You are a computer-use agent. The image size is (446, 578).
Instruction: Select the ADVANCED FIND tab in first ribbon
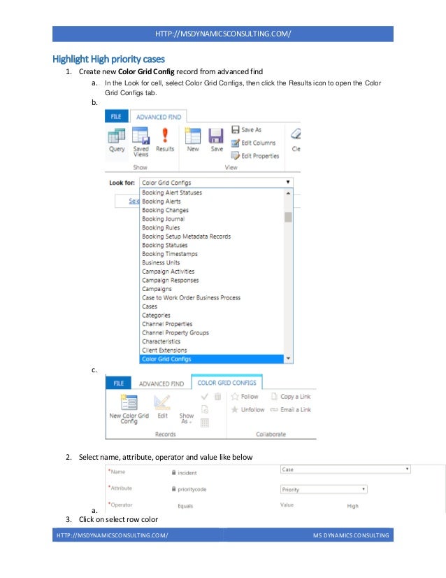(x=159, y=117)
